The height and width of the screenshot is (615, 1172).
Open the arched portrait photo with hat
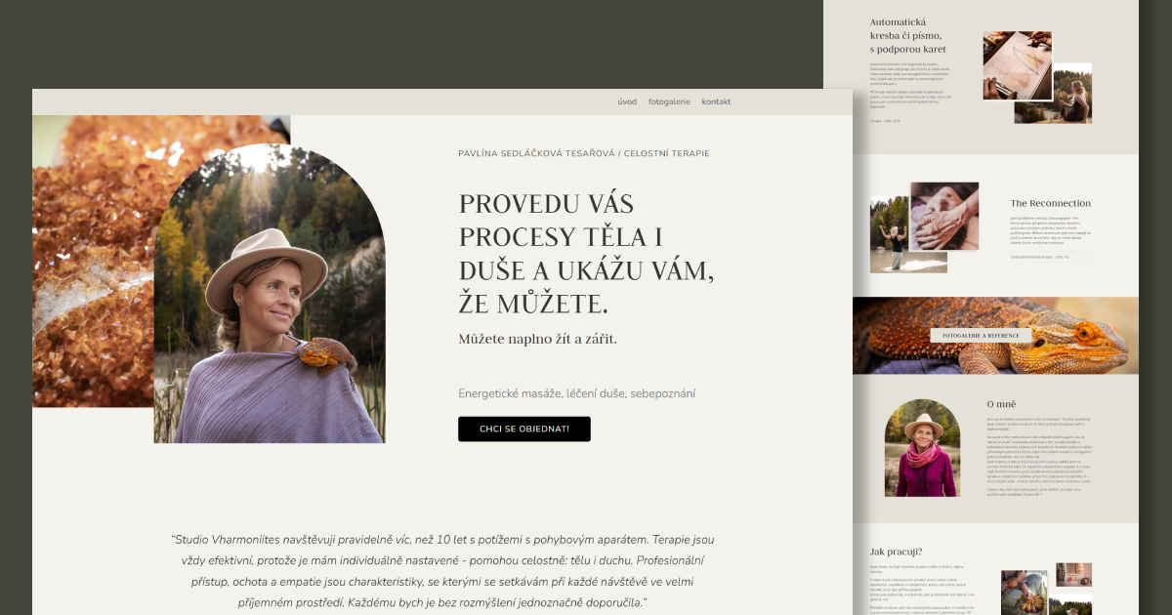[270, 294]
